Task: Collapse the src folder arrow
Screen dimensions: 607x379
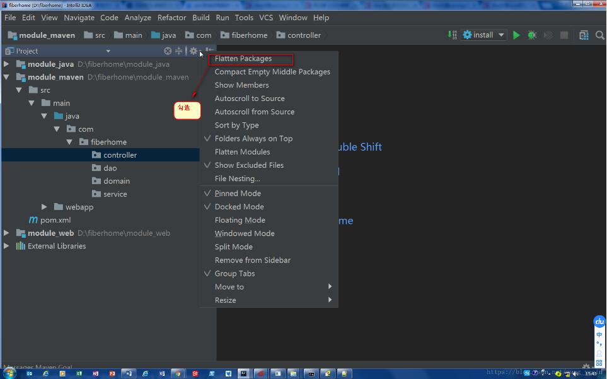Action: (18, 90)
